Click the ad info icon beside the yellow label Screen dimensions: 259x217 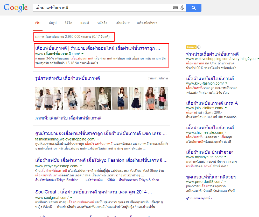(199, 47)
